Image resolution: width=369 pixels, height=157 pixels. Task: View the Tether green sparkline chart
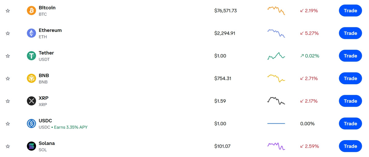(x=276, y=56)
